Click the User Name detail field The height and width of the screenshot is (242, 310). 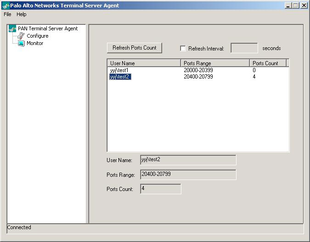pos(188,160)
